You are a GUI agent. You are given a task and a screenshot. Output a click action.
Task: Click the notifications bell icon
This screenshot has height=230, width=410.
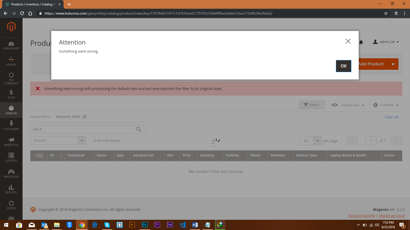[361, 42]
